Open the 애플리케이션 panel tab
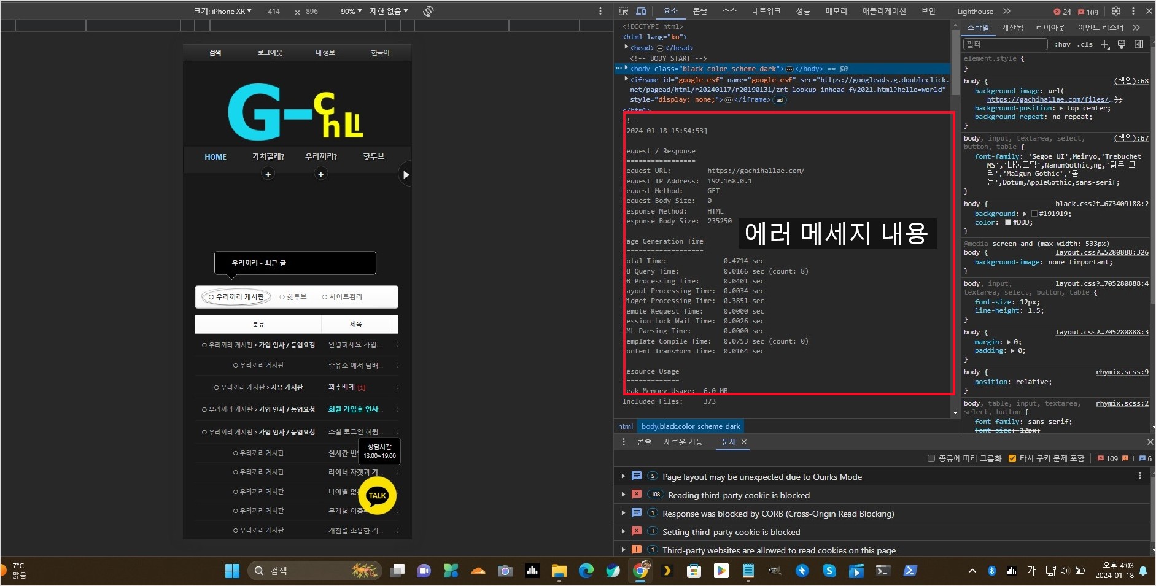The width and height of the screenshot is (1156, 586). [x=884, y=11]
